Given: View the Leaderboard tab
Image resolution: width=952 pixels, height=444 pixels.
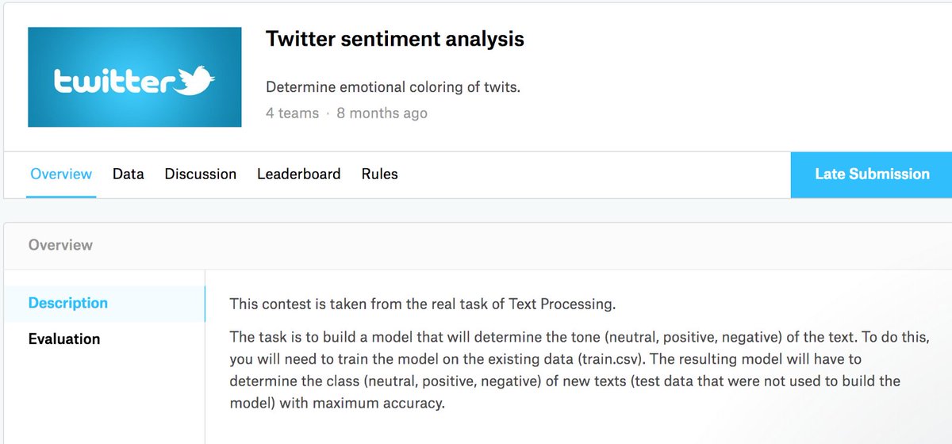Looking at the screenshot, I should [x=299, y=174].
